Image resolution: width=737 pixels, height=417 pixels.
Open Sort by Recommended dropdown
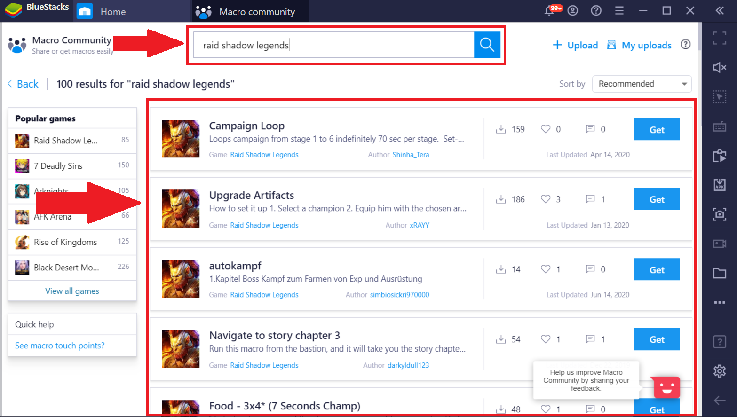click(x=642, y=84)
